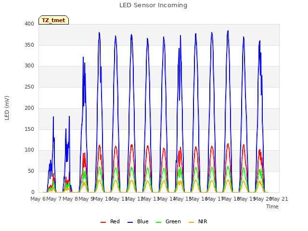Click the Red legend entry
The width and height of the screenshot is (308, 231).
110,221
